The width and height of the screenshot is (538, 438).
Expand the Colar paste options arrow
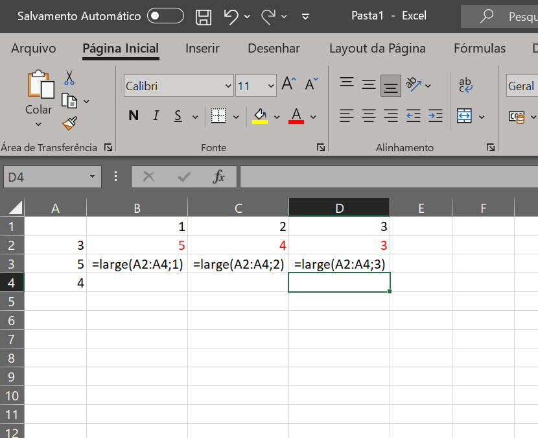[38, 125]
